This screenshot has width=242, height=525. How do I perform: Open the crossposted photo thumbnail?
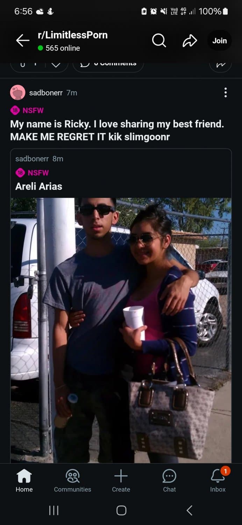[x=121, y=330]
